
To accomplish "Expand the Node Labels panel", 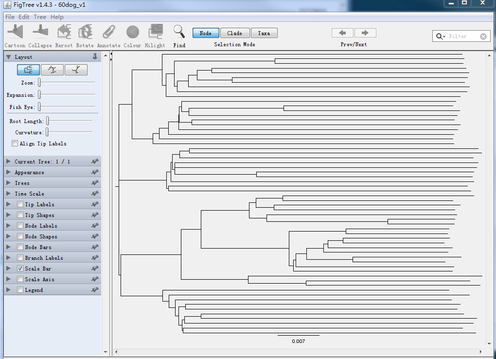I will (x=9, y=225).
